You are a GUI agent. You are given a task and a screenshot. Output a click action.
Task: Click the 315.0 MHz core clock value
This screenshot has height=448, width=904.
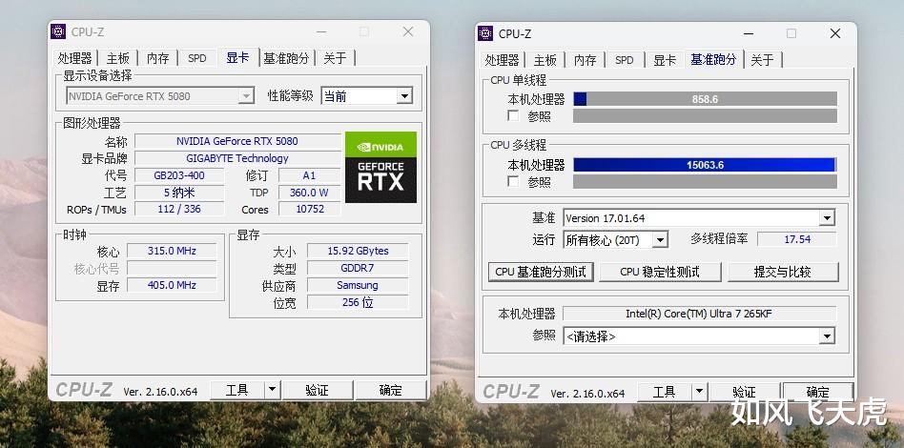point(172,251)
